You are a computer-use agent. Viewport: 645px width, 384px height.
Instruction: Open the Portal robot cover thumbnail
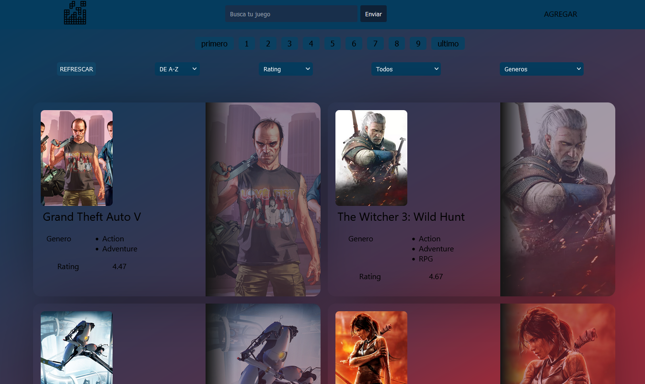pos(77,348)
